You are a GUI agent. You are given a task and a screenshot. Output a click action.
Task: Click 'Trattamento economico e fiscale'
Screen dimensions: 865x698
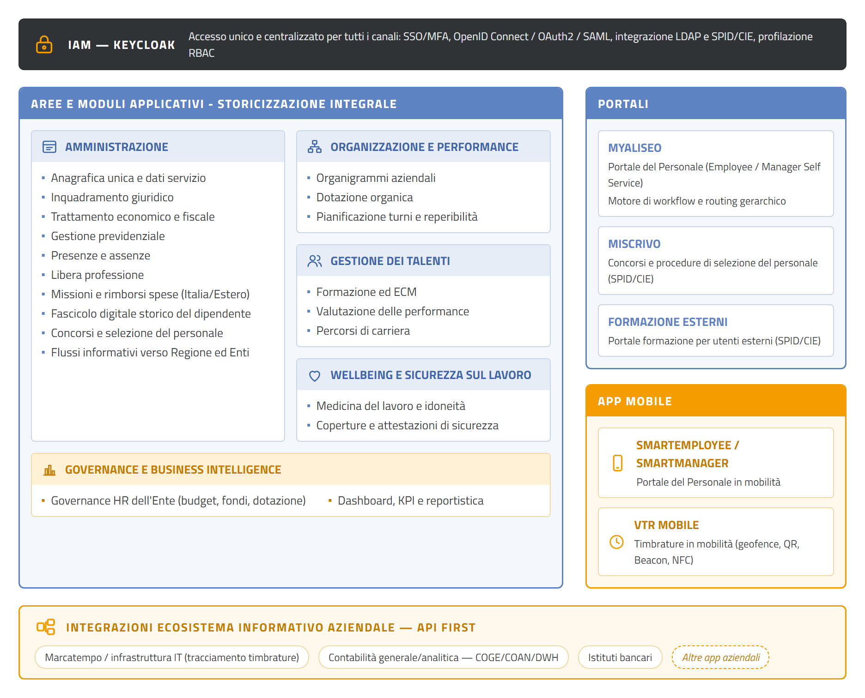(133, 217)
